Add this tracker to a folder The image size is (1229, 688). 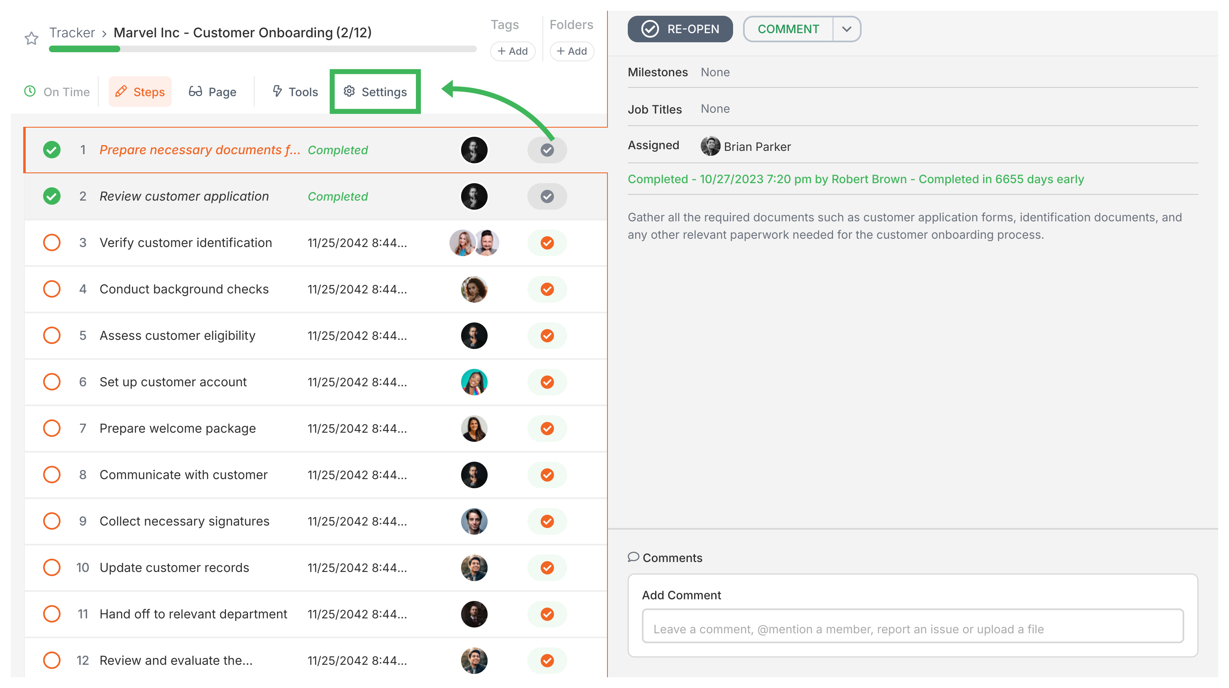[x=571, y=51]
